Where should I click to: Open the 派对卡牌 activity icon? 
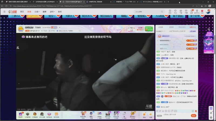[56, 115]
